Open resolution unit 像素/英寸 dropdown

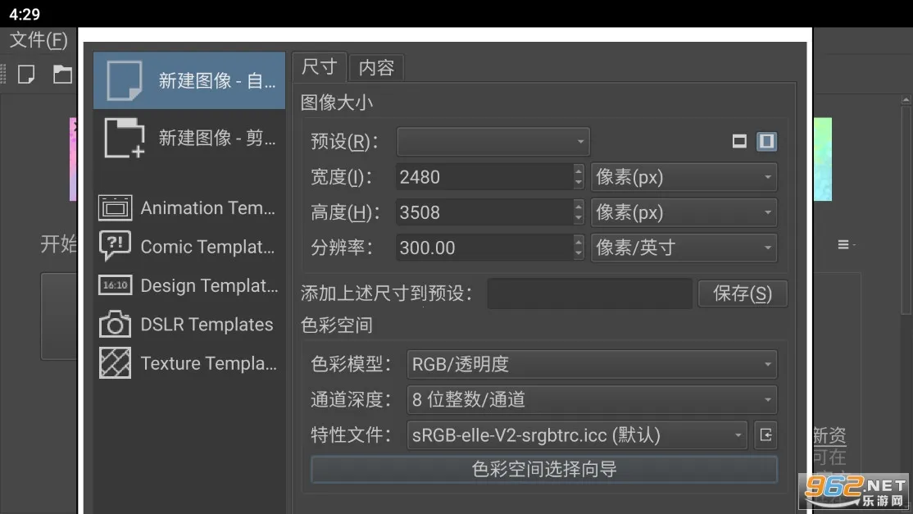pyautogui.click(x=684, y=248)
